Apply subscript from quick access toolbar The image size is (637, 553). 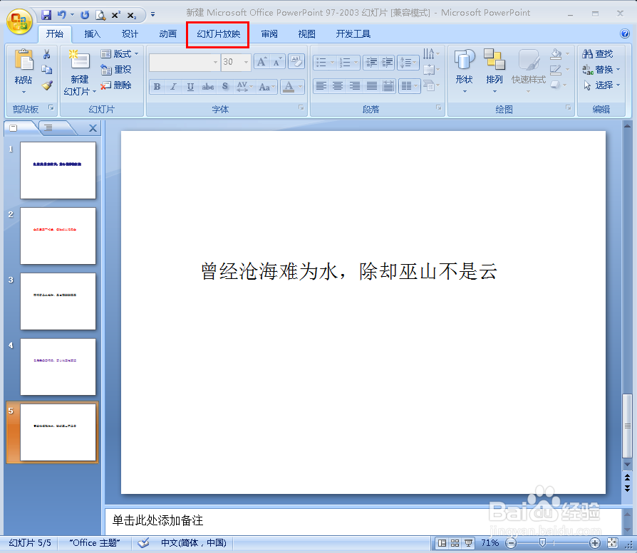coord(132,15)
